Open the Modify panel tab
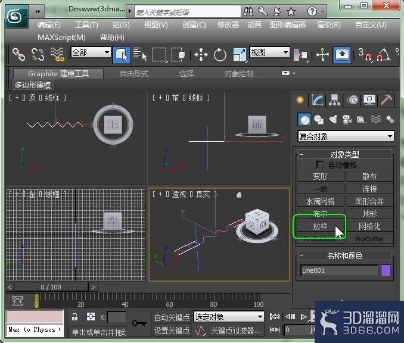The image size is (404, 343). tap(317, 100)
